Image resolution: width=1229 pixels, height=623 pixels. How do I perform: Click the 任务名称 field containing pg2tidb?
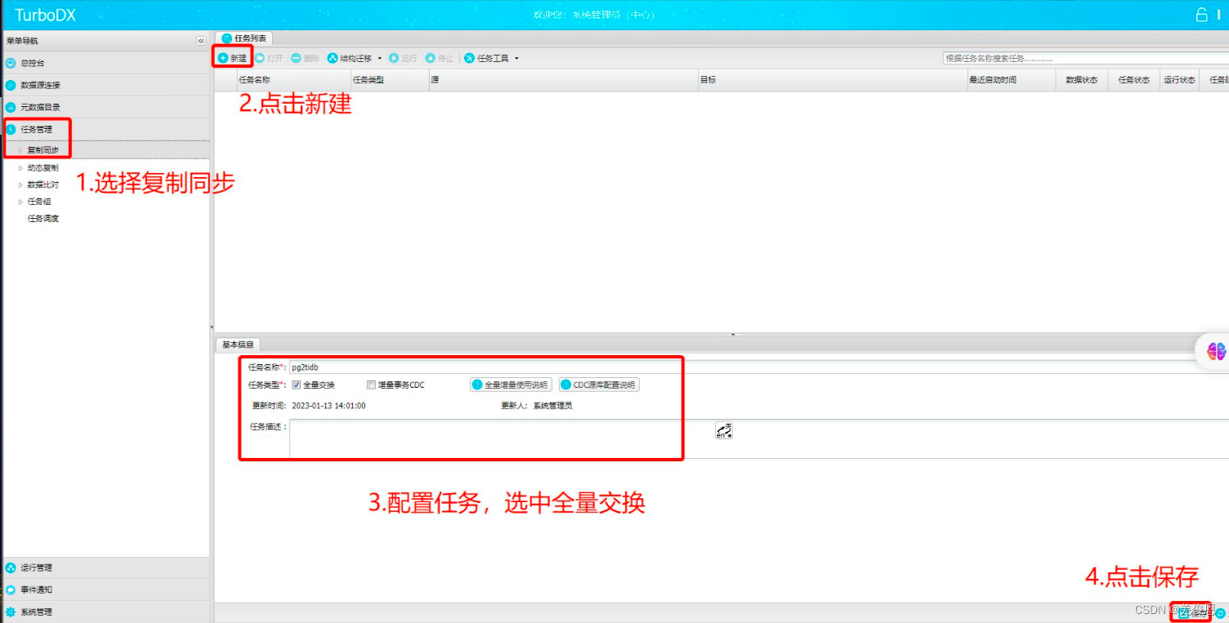point(758,367)
